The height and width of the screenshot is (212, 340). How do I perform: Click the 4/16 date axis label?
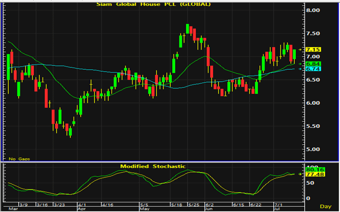coord(108,205)
